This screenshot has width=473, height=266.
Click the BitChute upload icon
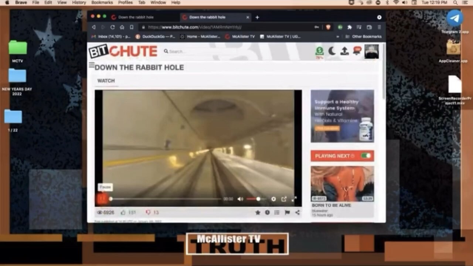[344, 51]
